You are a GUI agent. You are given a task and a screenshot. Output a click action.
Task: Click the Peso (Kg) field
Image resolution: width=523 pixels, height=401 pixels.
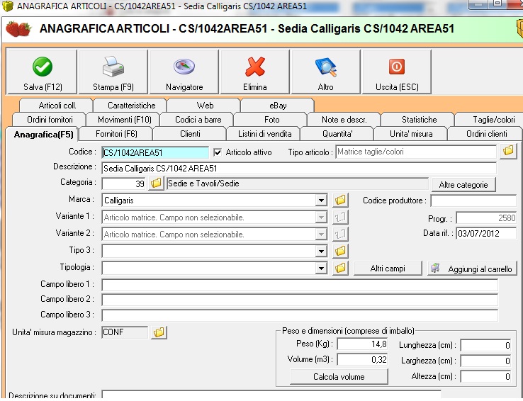click(x=362, y=344)
